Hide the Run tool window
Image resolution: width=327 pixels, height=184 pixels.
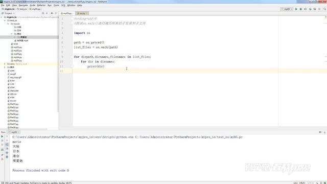click(x=325, y=132)
